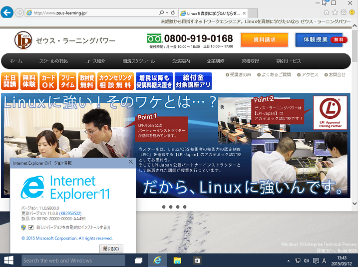This screenshot has height=267, width=358.
Task: Click the orange フリータイム badge
Action: click(67, 81)
